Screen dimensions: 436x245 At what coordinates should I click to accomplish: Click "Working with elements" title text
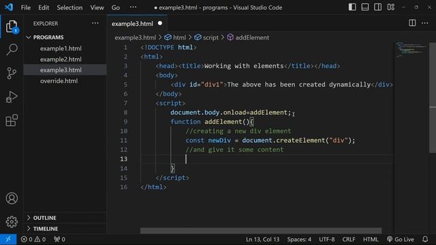pos(244,66)
